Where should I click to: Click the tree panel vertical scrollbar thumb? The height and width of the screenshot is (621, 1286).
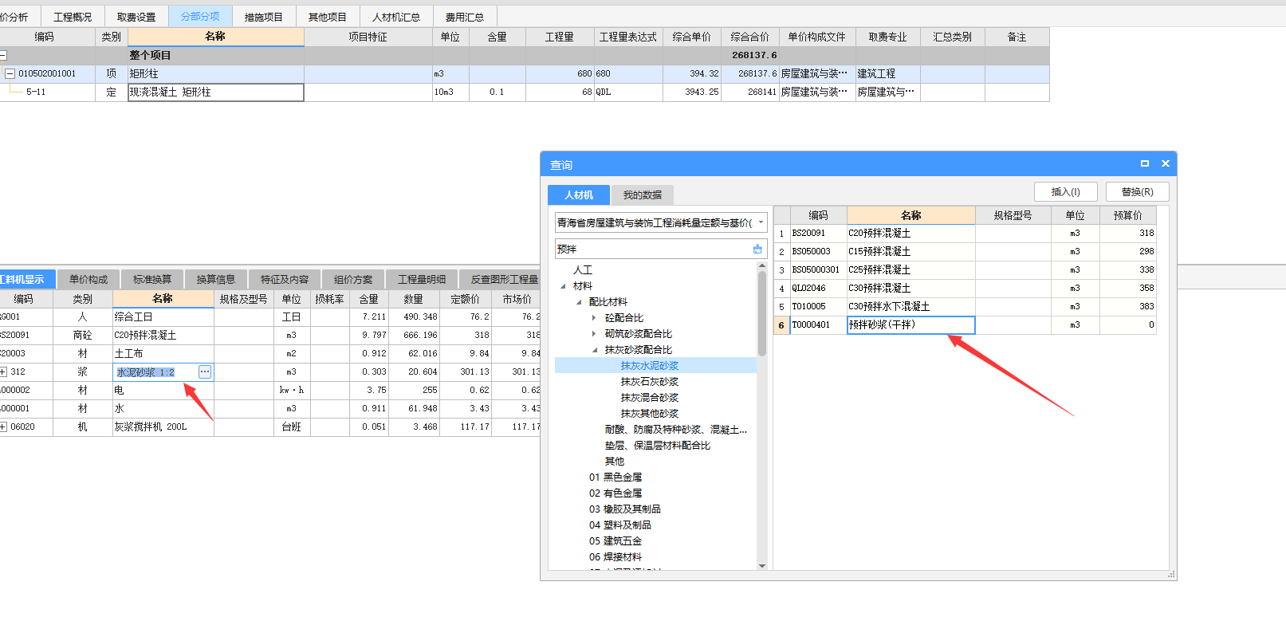click(762, 312)
